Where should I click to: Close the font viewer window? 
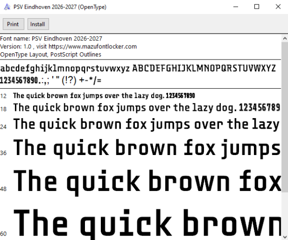click(x=278, y=7)
